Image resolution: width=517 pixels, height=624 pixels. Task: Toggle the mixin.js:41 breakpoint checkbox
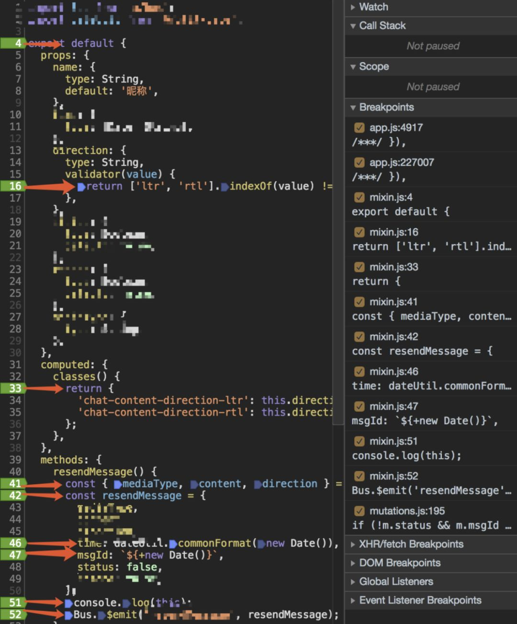359,302
